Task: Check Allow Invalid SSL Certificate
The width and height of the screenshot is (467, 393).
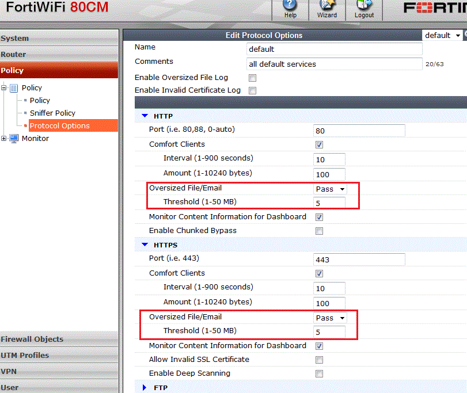Action: pyautogui.click(x=319, y=360)
